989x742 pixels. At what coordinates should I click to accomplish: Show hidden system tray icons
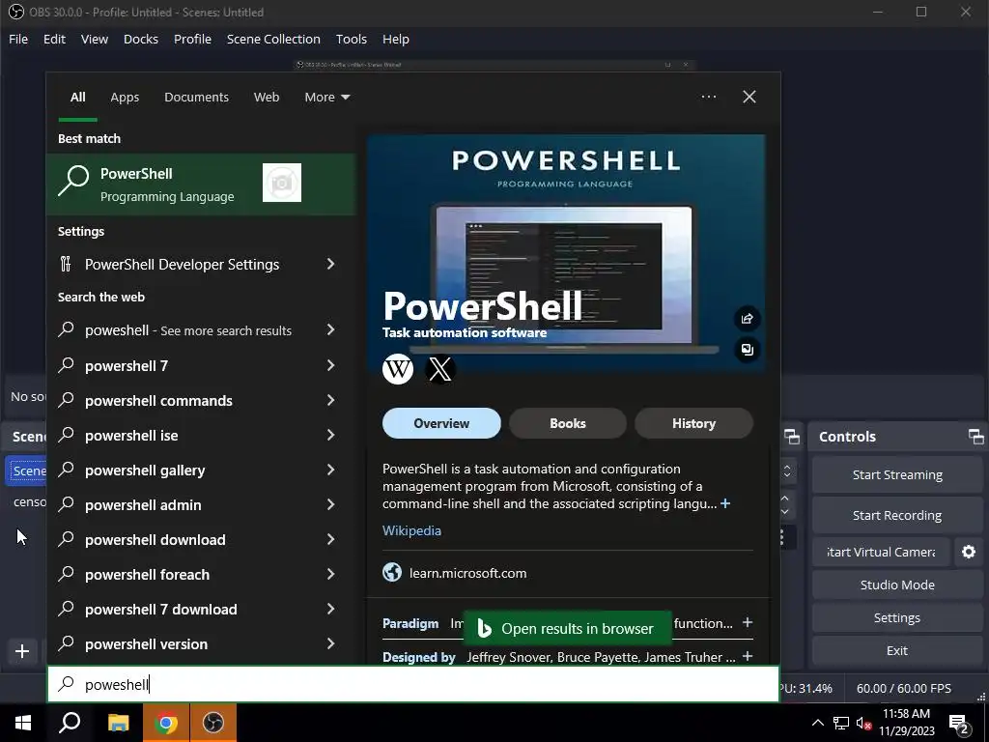pyautogui.click(x=817, y=723)
